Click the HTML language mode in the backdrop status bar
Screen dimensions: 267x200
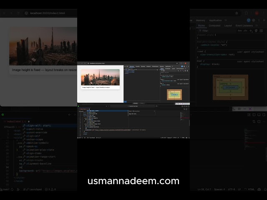tap(251, 189)
